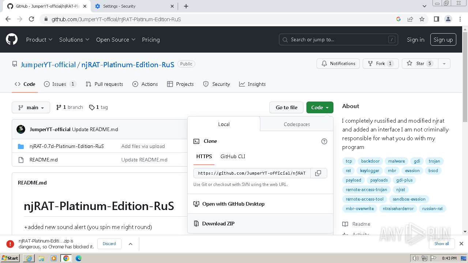Image resolution: width=468 pixels, height=263 pixels.
Task: Expand the Product menu
Action: click(x=39, y=39)
